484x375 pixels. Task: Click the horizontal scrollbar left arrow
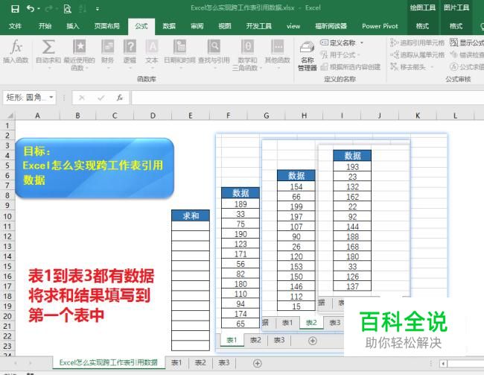pyautogui.click(x=443, y=364)
